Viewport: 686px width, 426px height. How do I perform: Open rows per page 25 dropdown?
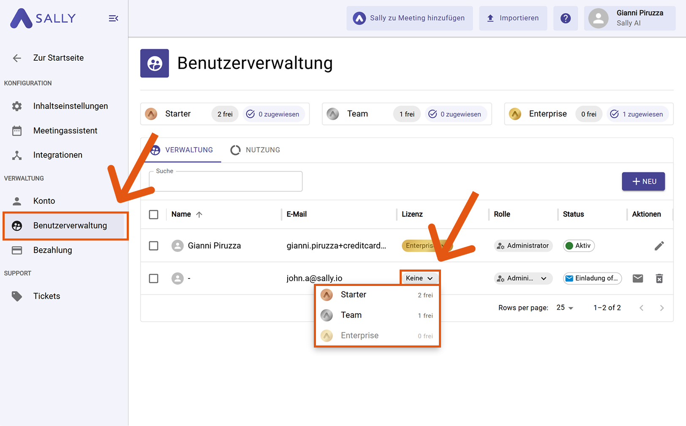pyautogui.click(x=565, y=308)
